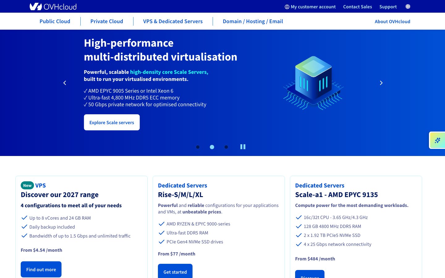
Task: Go to next carousel slide
Action: pyautogui.click(x=381, y=83)
